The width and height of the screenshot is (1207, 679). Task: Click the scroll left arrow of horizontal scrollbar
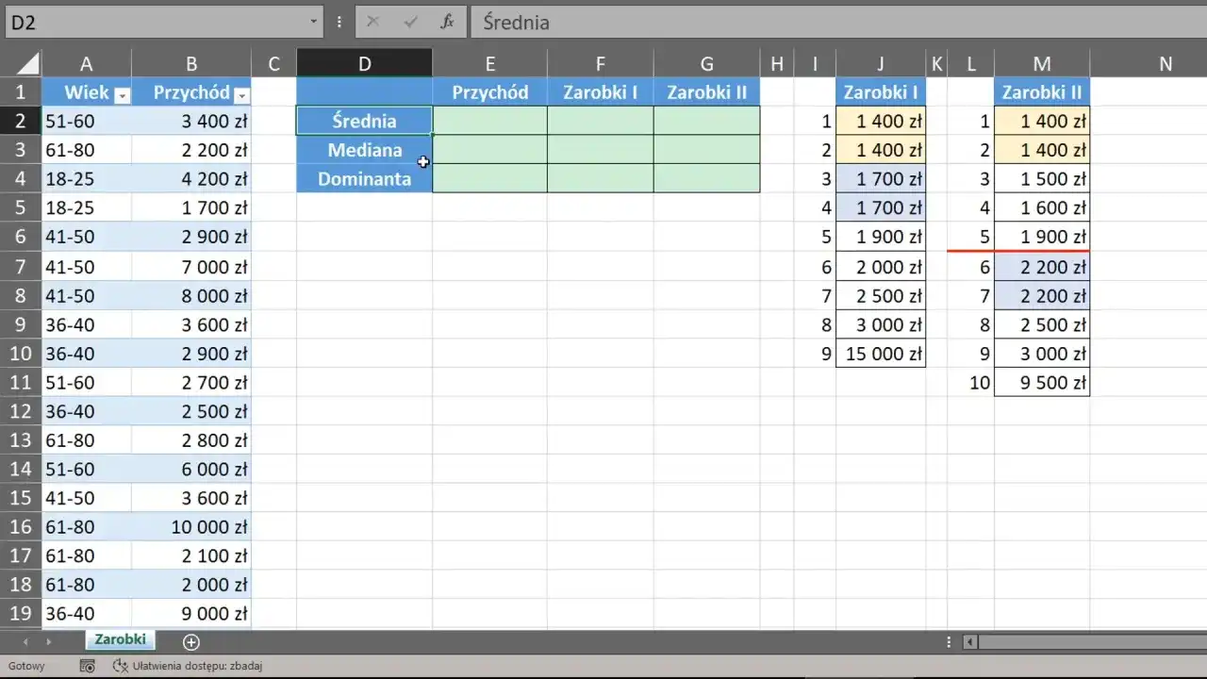(969, 642)
